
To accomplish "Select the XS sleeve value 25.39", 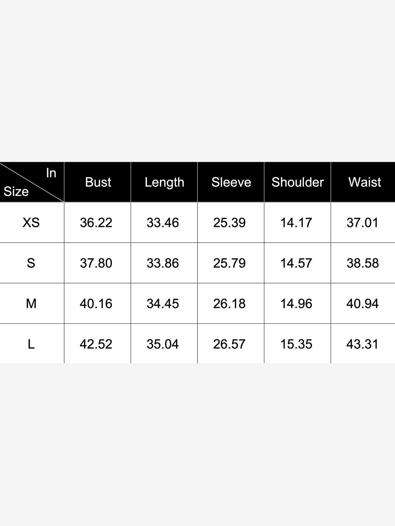I will 229,223.
